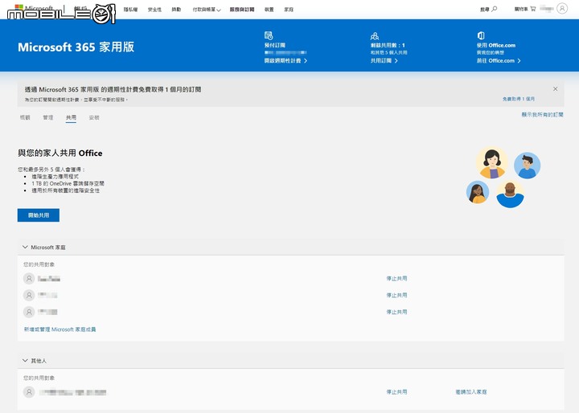Click the 開始共用 button
The height and width of the screenshot is (413, 579).
point(39,215)
